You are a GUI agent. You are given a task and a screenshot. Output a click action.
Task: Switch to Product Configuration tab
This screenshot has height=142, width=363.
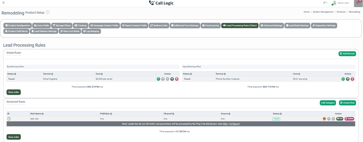tap(18, 25)
